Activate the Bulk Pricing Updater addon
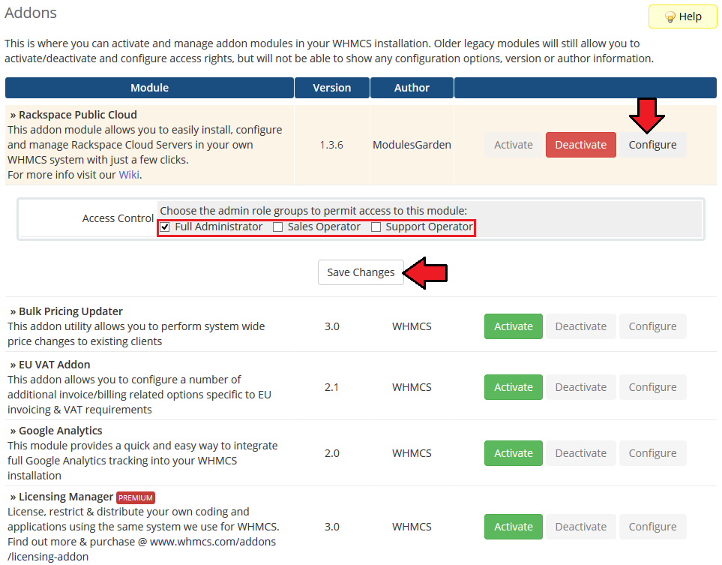Viewport: 722px width, 565px height. (514, 326)
